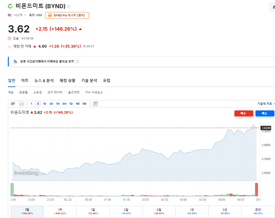
Task: Click the bell icon at top right
Action: click(x=272, y=7)
